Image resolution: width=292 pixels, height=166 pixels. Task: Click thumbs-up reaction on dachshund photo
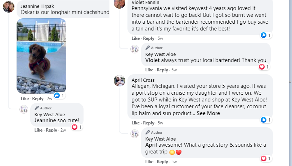click(x=57, y=95)
